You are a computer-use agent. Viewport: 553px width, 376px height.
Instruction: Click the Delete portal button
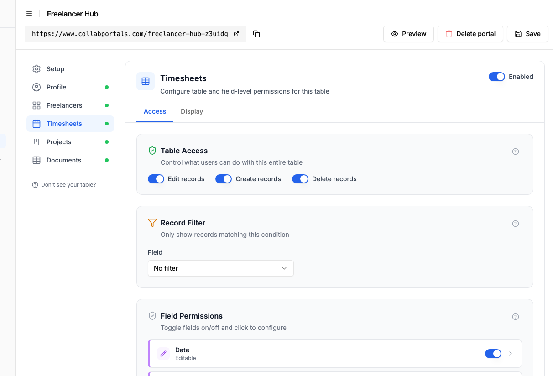(470, 34)
